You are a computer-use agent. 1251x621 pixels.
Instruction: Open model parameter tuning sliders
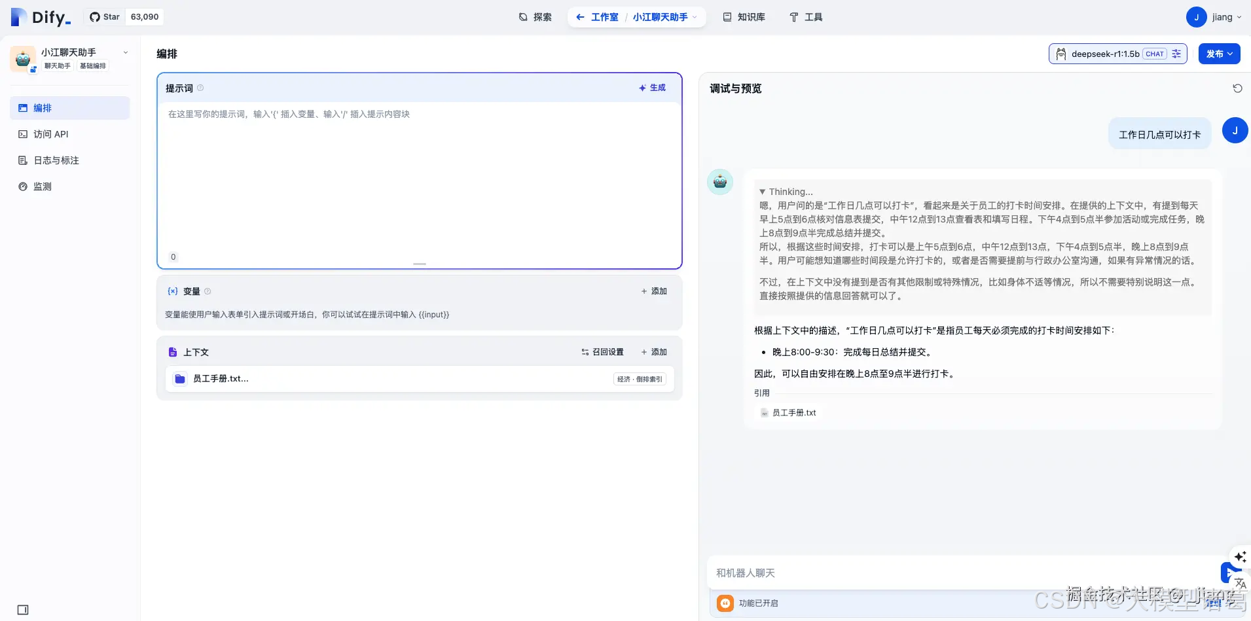pyautogui.click(x=1176, y=54)
